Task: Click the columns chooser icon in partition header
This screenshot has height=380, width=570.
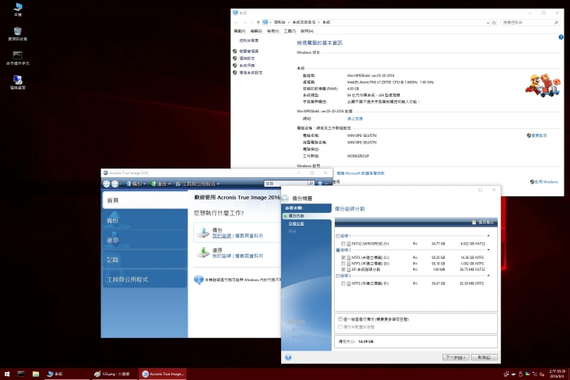Action: tap(474, 222)
